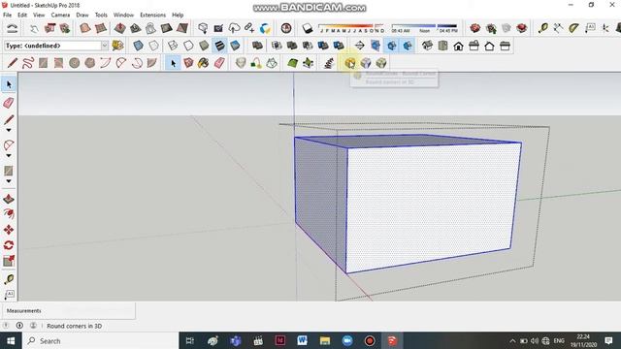The image size is (621, 349).
Task: Expand the Arc tool flyout arrow
Action: [x=9, y=155]
